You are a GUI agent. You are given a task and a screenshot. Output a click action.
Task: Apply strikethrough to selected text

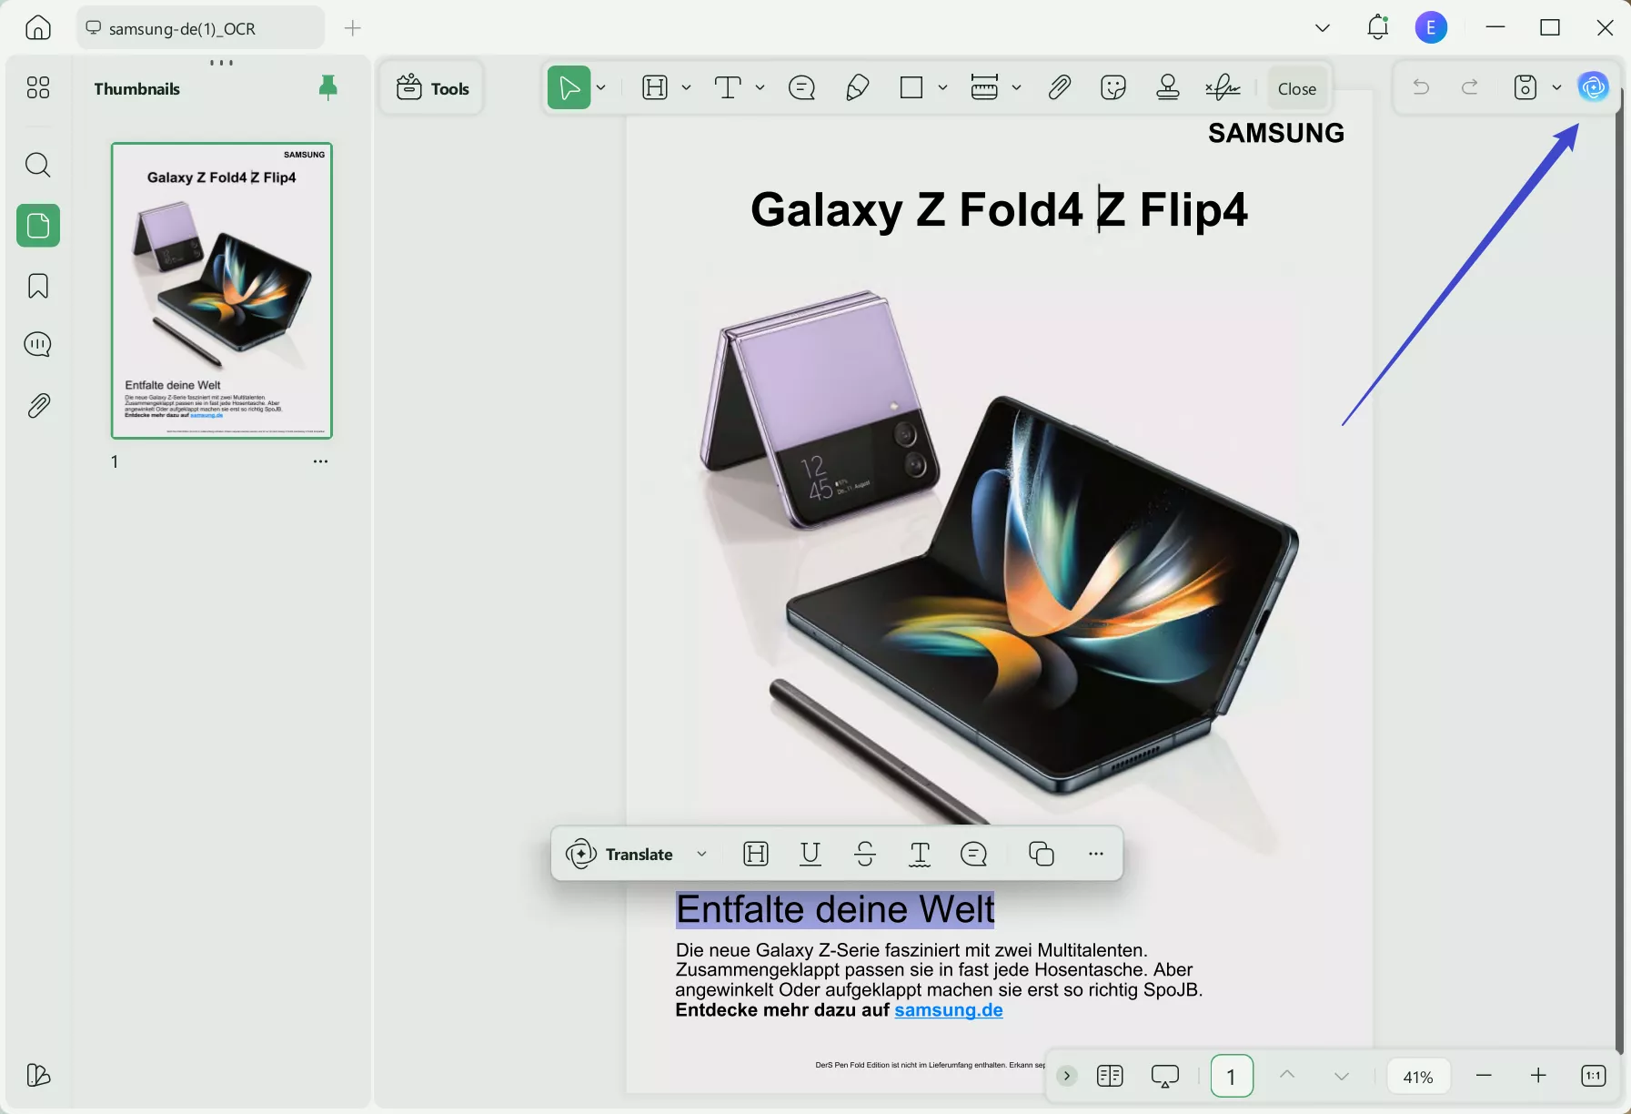point(865,854)
